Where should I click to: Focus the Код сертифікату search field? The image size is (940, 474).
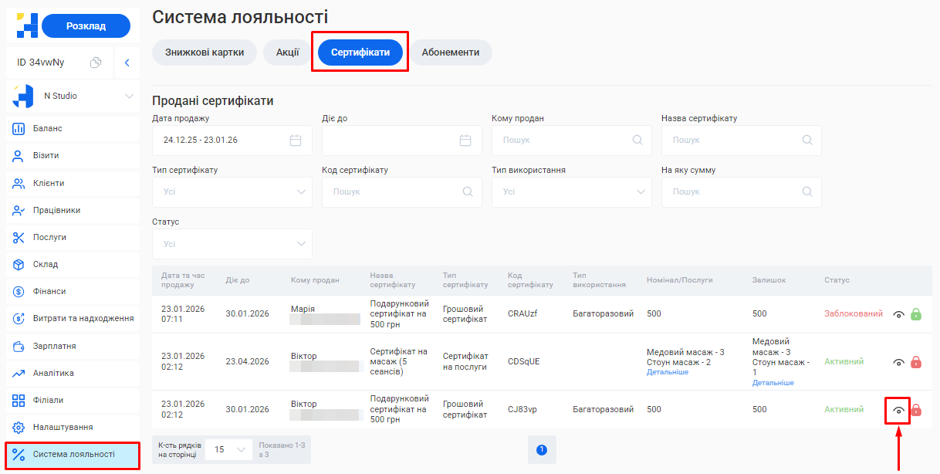pyautogui.click(x=394, y=192)
